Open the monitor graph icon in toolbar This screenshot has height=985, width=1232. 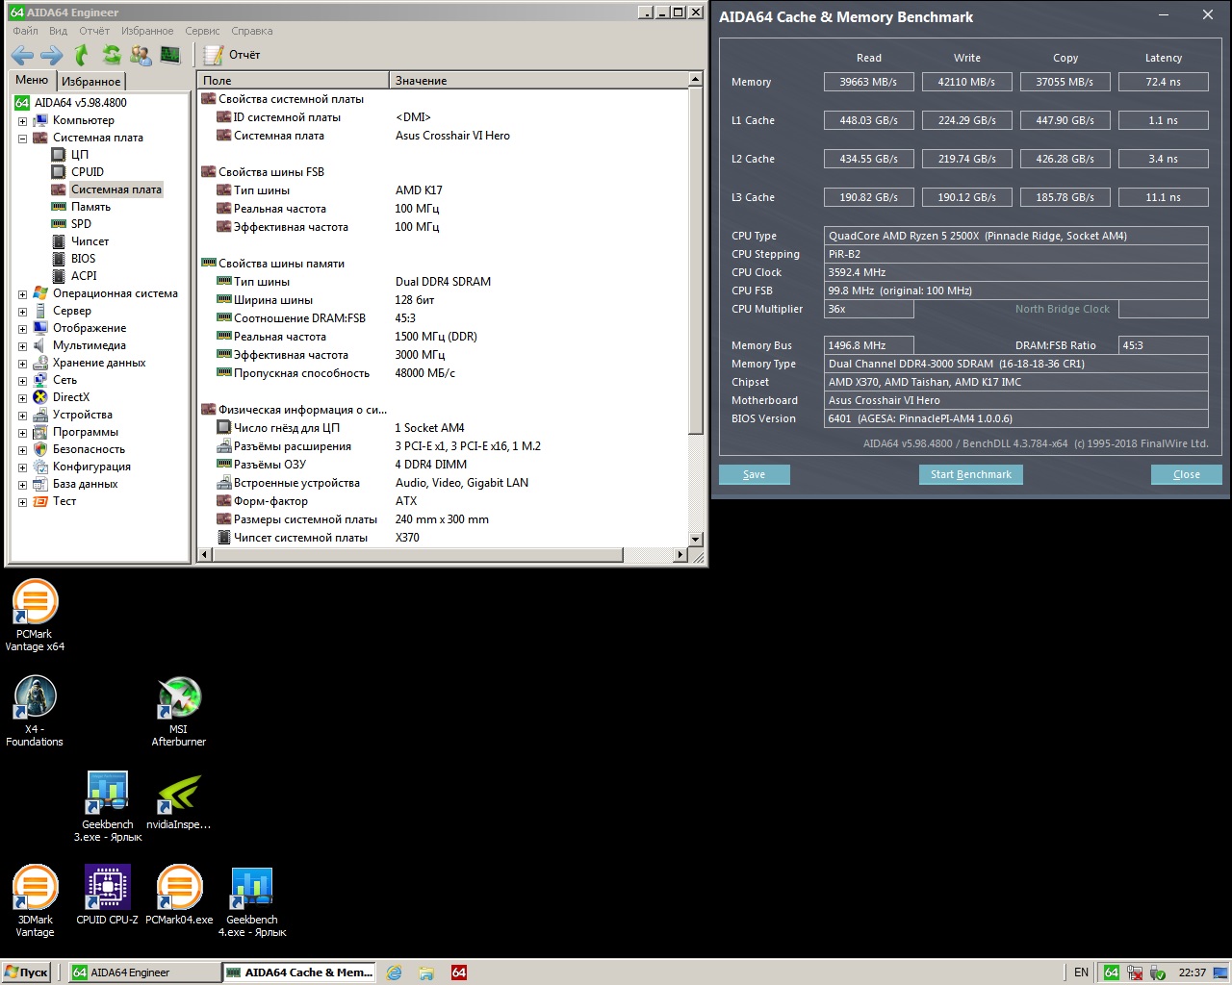(170, 55)
